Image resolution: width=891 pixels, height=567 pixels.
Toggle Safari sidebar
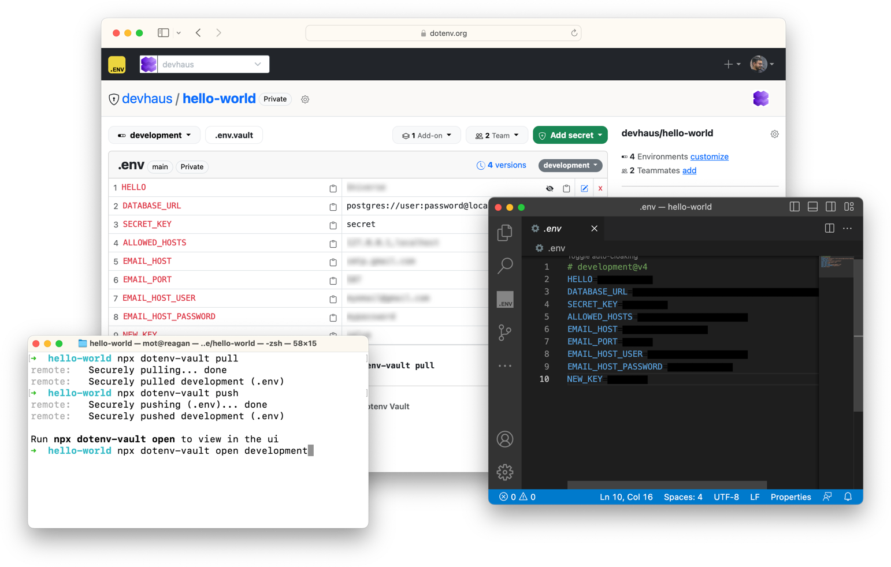tap(164, 33)
